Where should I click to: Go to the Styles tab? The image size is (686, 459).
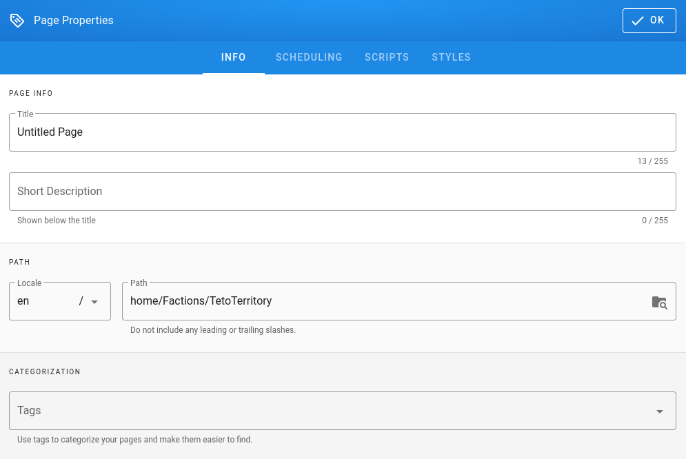pos(451,57)
